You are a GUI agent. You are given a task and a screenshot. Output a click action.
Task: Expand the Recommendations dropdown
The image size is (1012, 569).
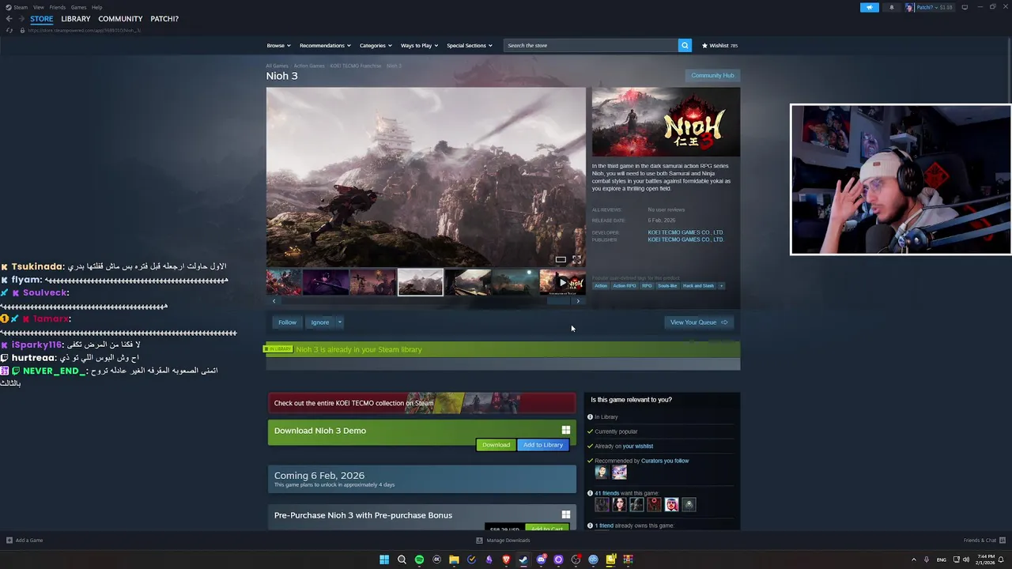pos(325,45)
